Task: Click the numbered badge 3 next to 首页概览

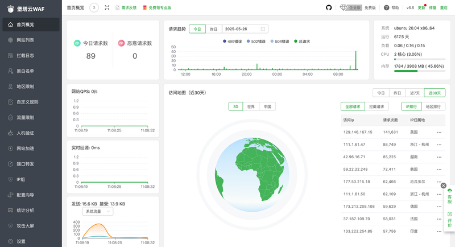Action: click(x=94, y=7)
